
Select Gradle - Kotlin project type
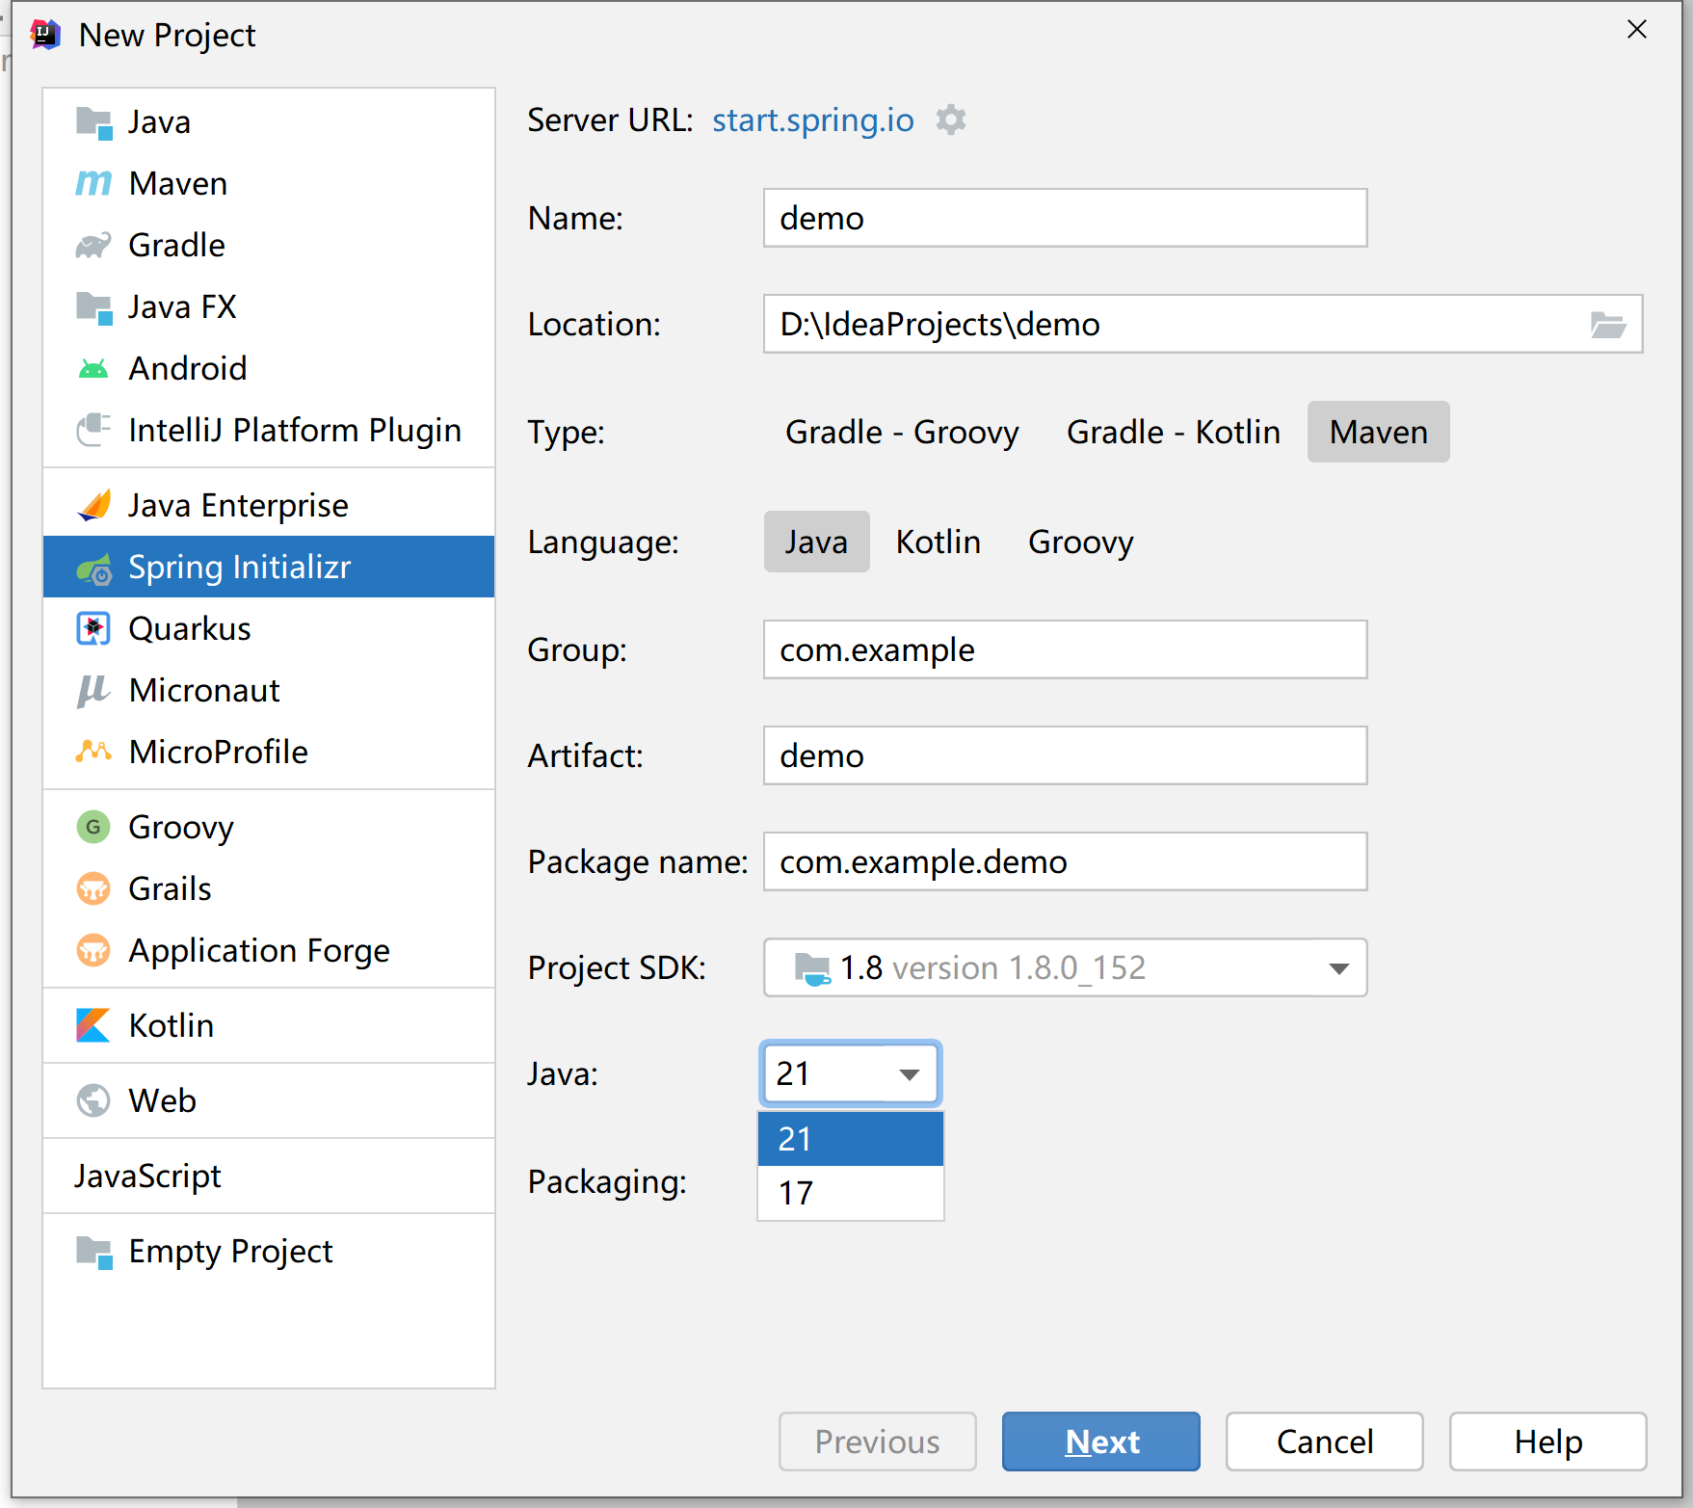1173,432
